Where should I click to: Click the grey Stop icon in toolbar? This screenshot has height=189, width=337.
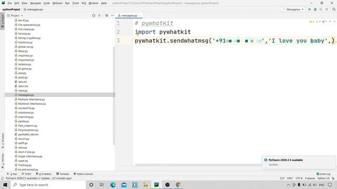pos(326,9)
